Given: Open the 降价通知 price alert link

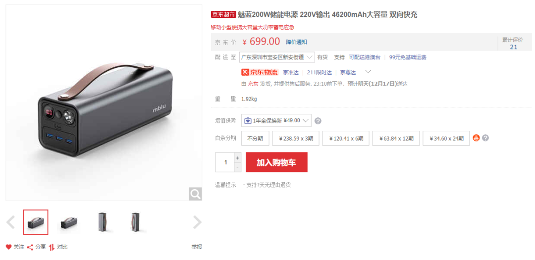Looking at the screenshot, I should (296, 42).
